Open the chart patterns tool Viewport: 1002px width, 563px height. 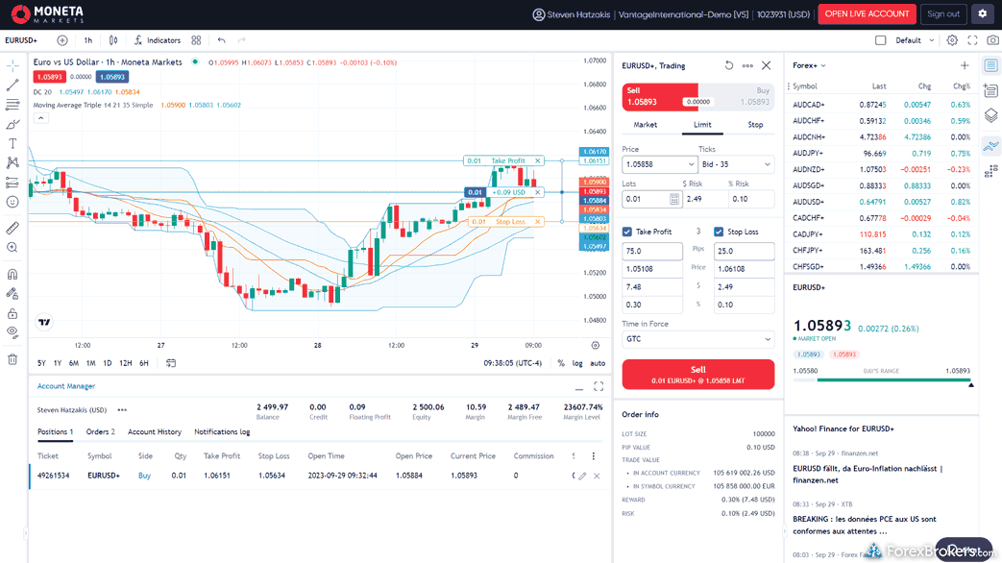12,163
